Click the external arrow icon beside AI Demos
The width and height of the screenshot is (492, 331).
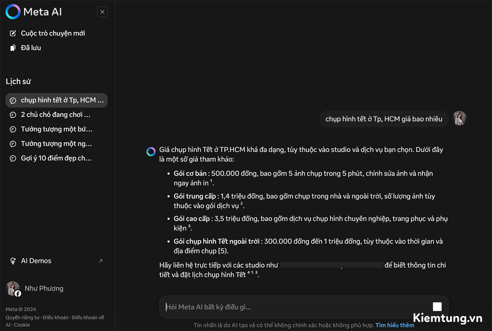[101, 261]
